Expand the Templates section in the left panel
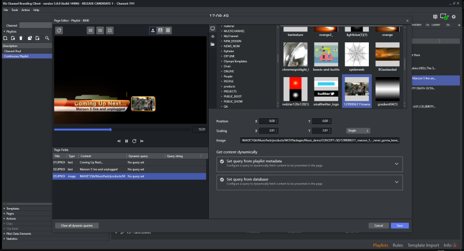The height and width of the screenshot is (251, 464). tap(13, 208)
